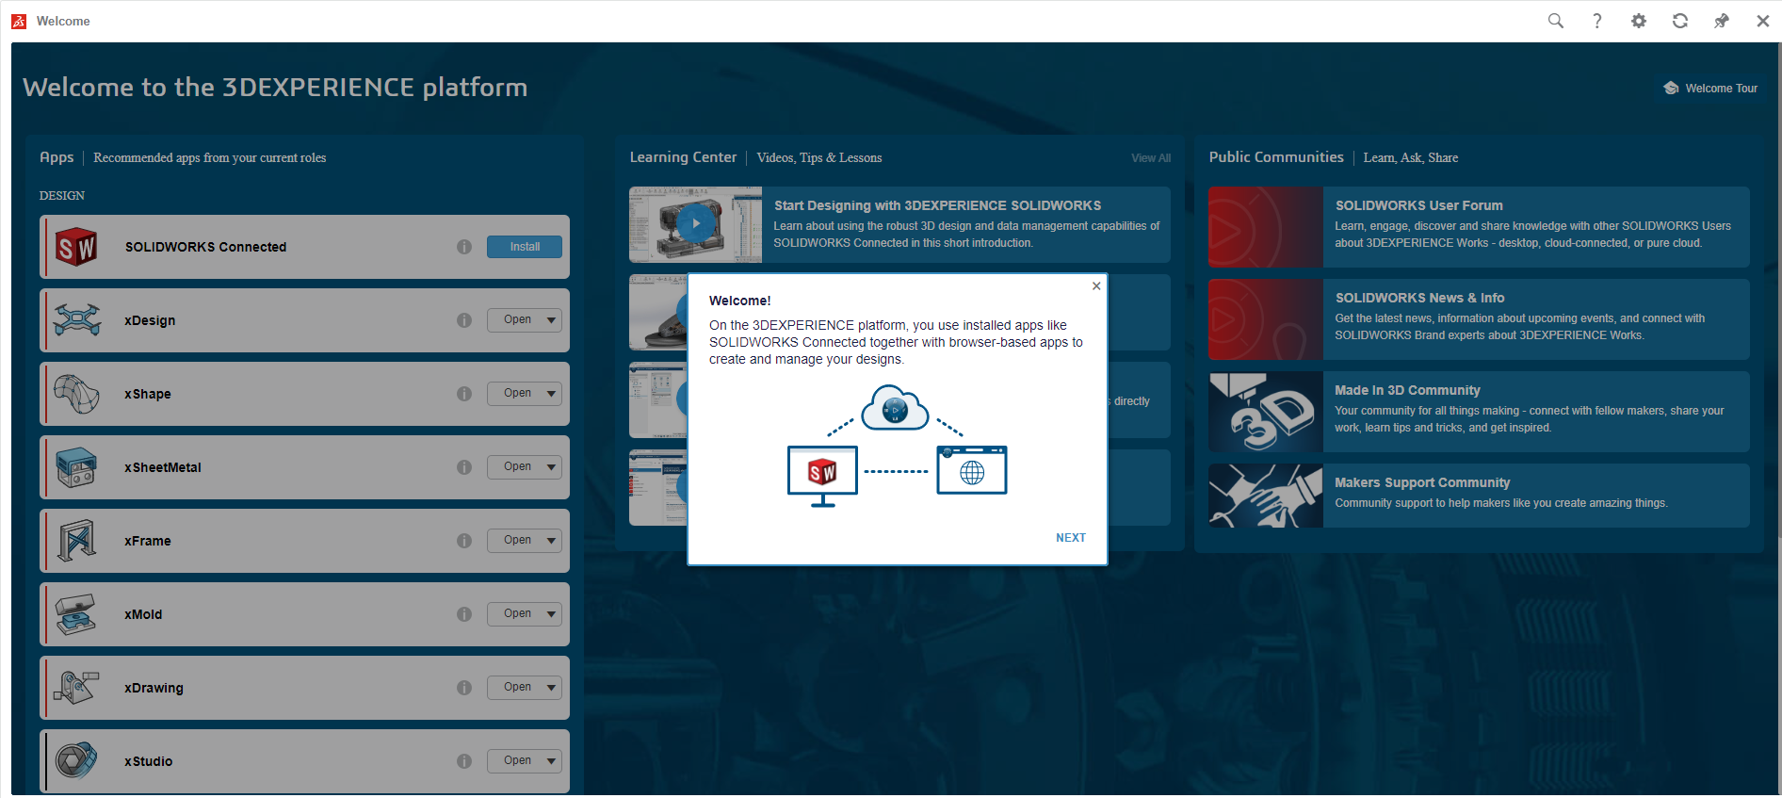
Task: Expand xFrame Open dropdown arrow
Action: tap(552, 541)
